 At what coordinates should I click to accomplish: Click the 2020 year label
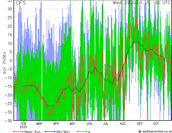[23, 127]
